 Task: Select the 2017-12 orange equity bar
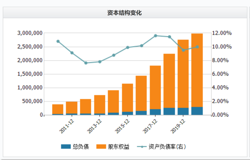[155, 87]
